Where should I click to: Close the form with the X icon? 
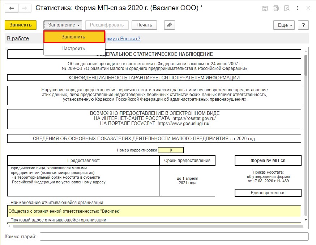coord(308,8)
